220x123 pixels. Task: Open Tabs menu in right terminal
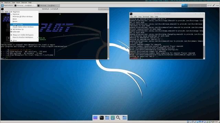point(152,17)
